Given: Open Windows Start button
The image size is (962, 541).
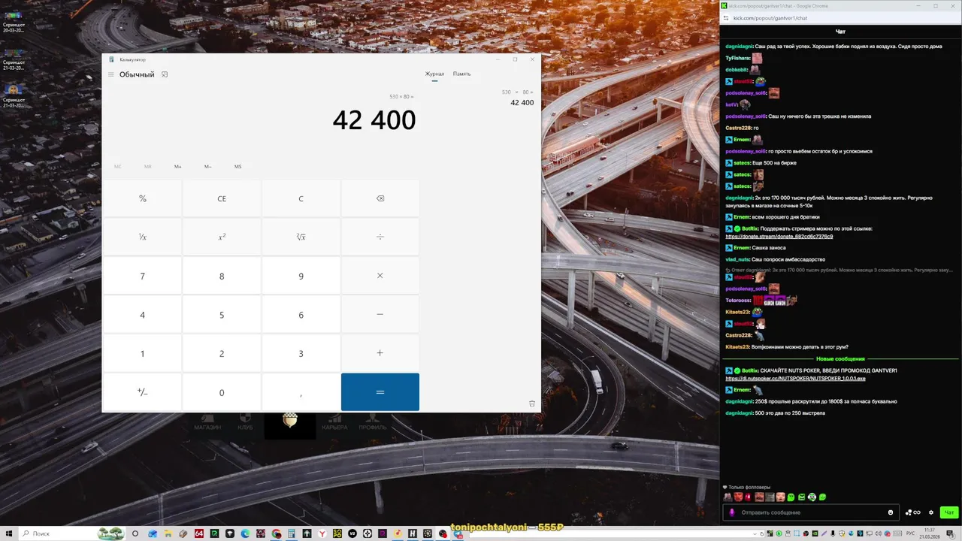Looking at the screenshot, I should tap(8, 533).
